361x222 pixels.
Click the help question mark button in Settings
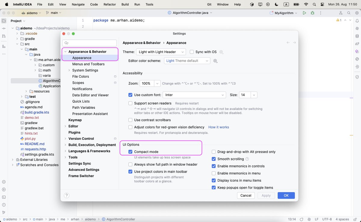point(67,195)
